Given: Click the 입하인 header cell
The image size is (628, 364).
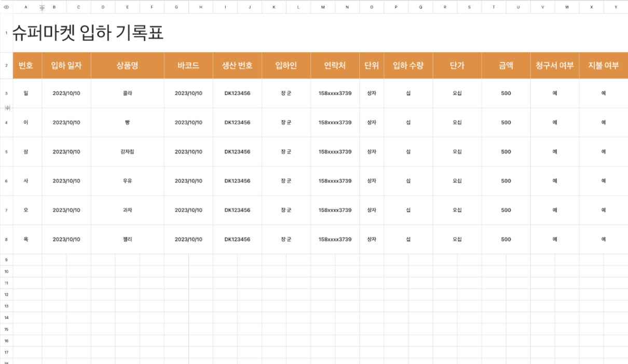Looking at the screenshot, I should pos(286,65).
